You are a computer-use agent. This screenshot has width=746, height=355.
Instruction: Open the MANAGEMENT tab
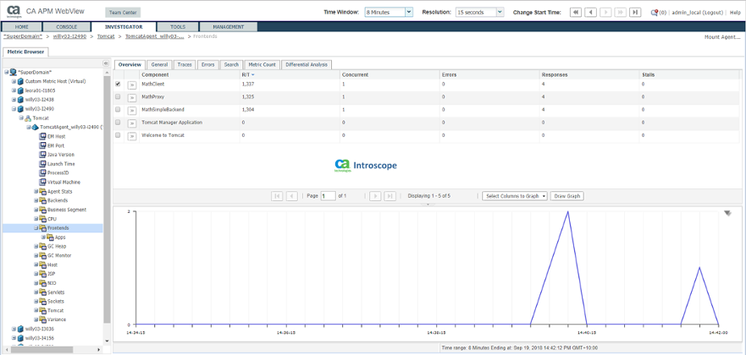(229, 27)
